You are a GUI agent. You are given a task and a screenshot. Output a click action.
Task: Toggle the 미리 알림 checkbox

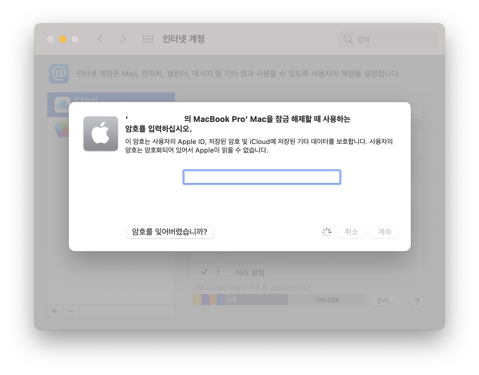pyautogui.click(x=204, y=271)
